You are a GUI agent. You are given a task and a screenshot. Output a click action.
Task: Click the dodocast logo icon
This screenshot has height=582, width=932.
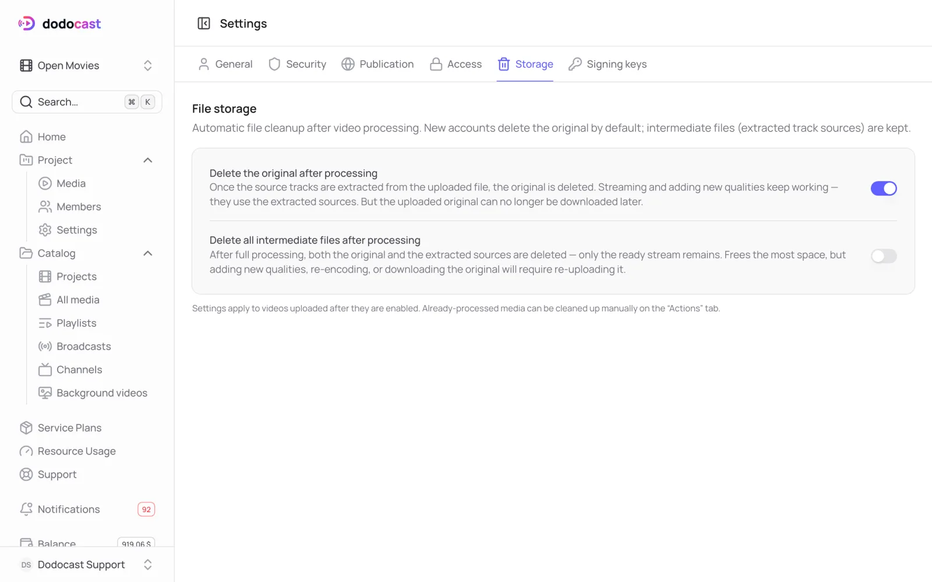pos(26,23)
